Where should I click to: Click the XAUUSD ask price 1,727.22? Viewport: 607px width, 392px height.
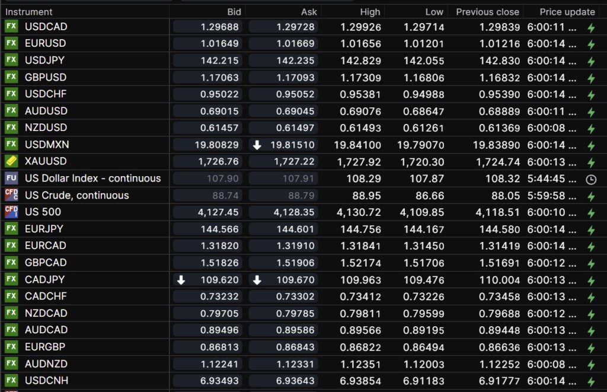click(x=284, y=161)
